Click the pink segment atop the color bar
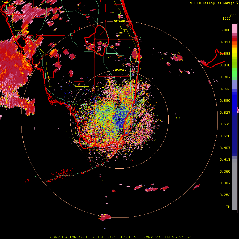The height and width of the screenshot is (239, 239). [234, 28]
